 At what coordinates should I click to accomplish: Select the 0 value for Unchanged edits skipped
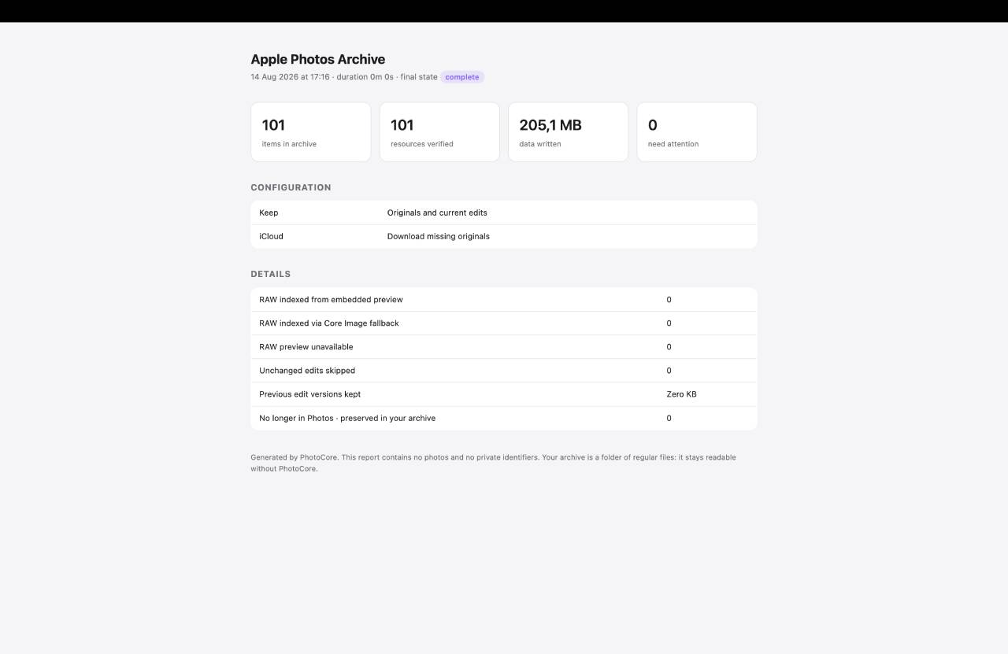[x=669, y=371]
